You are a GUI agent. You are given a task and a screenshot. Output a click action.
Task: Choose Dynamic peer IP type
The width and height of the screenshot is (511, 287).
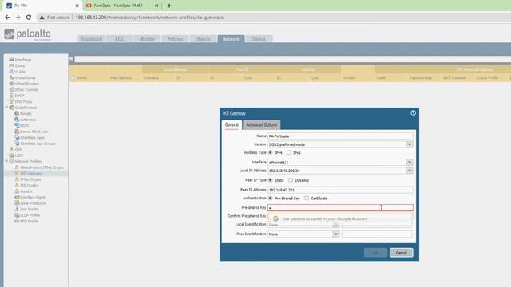pos(291,180)
